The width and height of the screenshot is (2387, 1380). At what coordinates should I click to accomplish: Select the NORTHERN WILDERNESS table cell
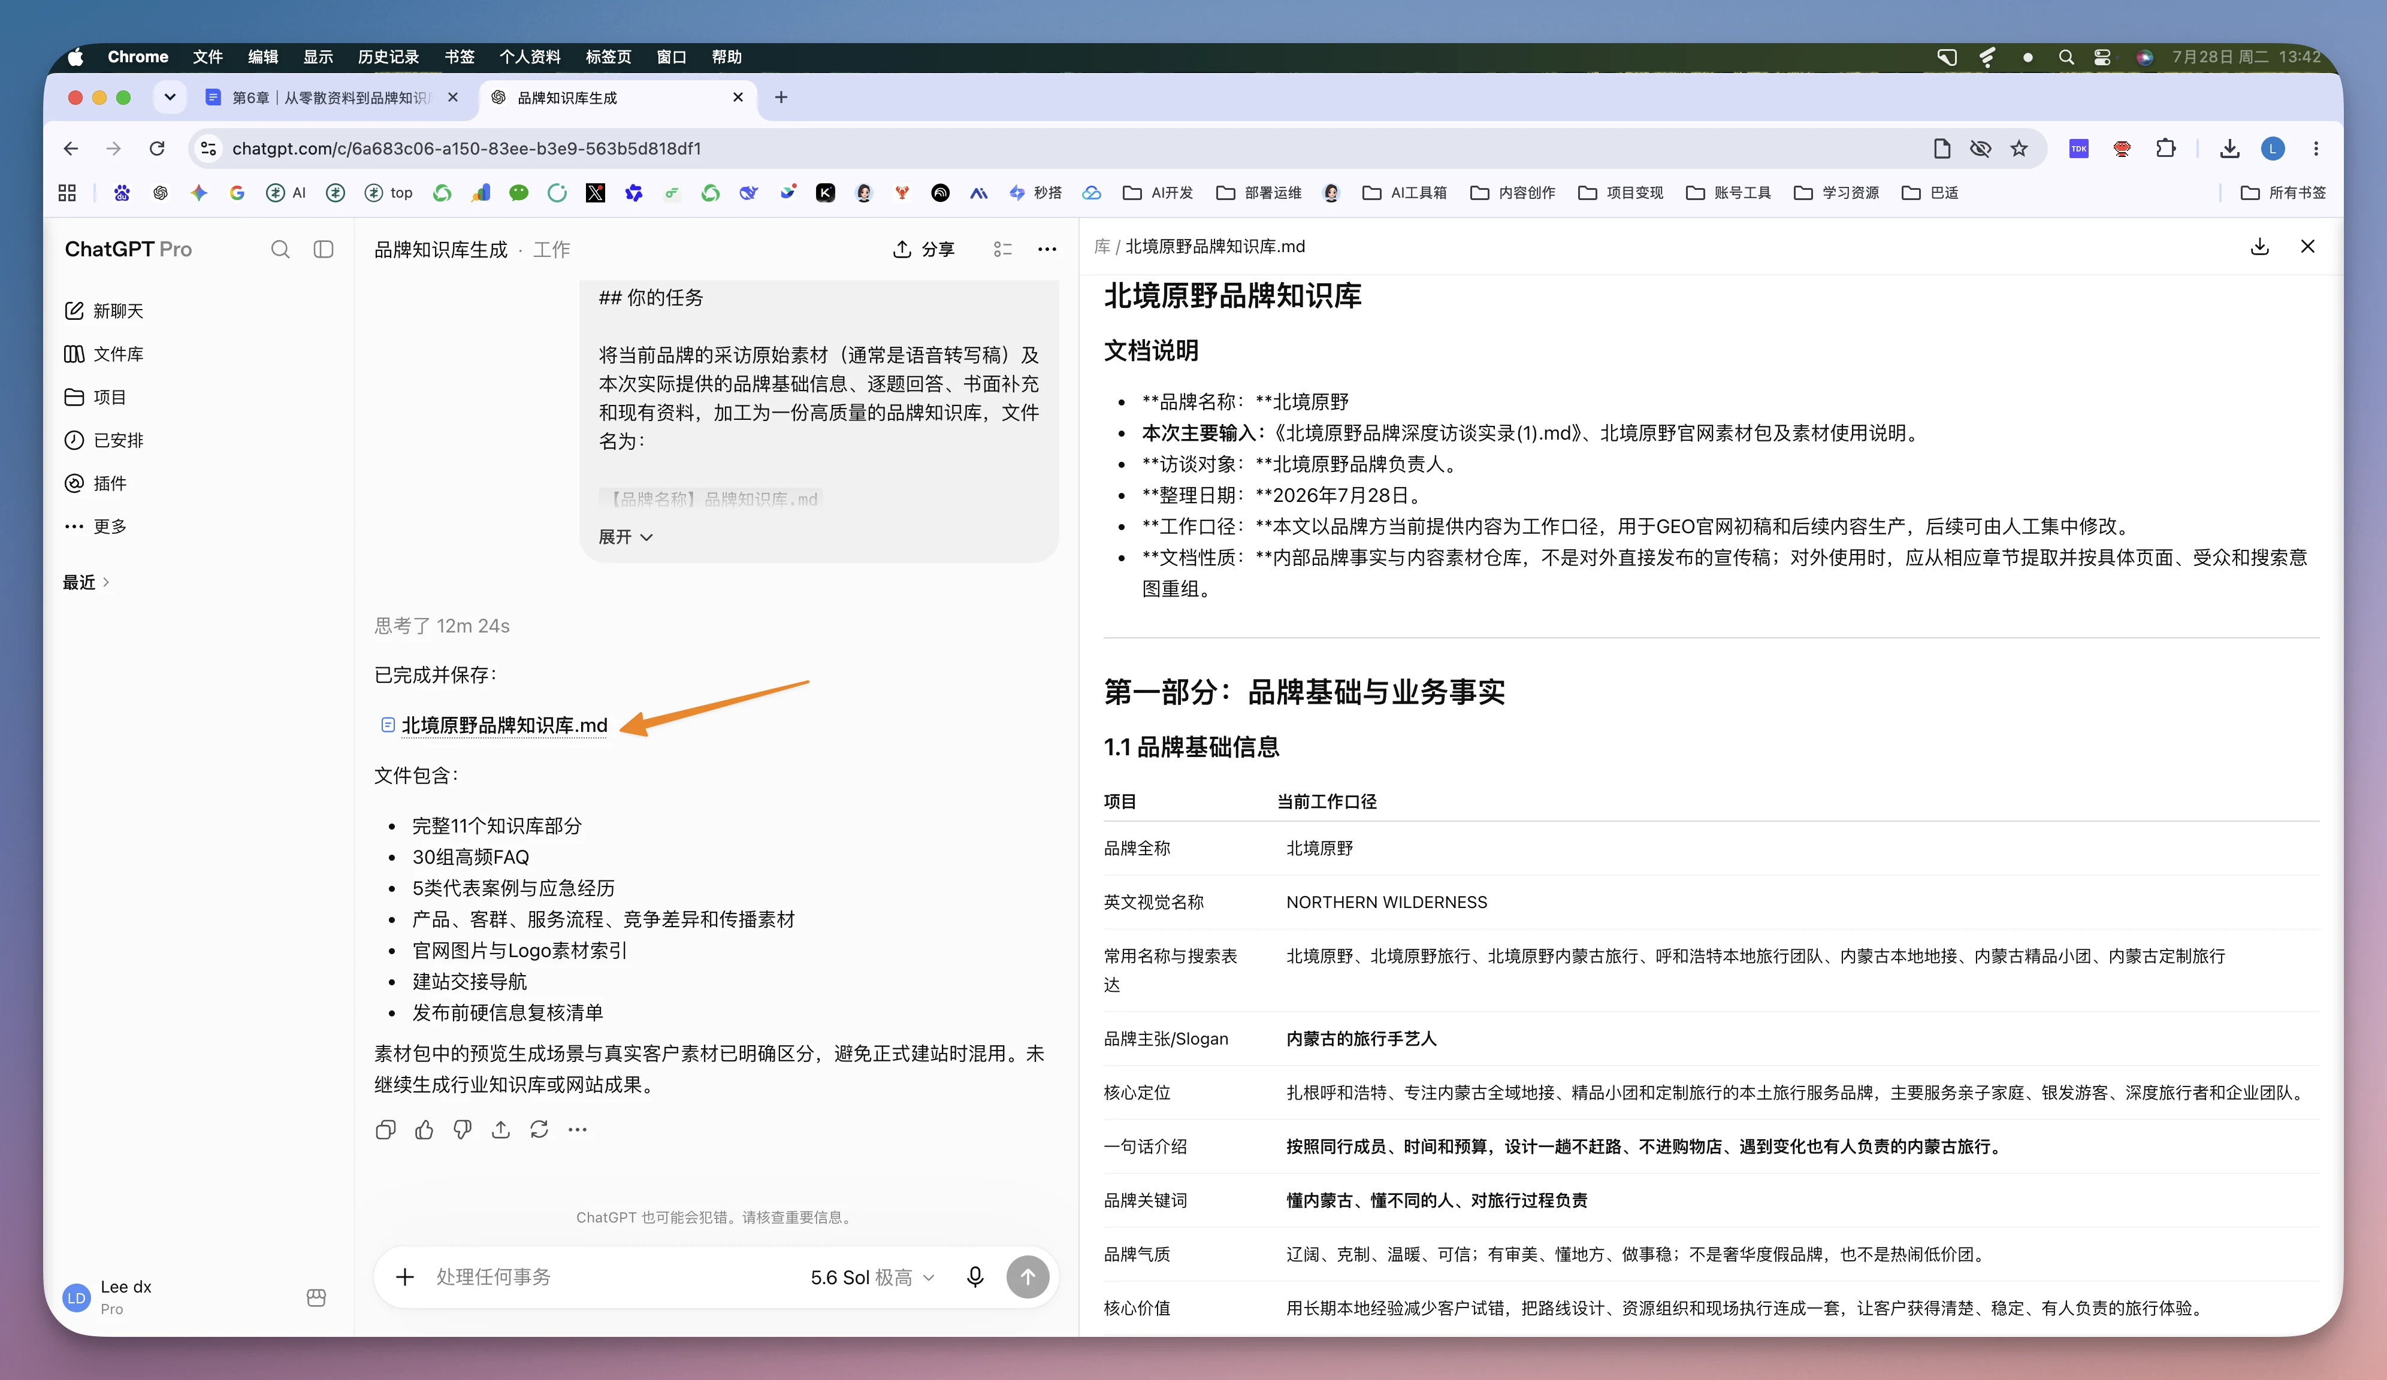click(x=1387, y=901)
